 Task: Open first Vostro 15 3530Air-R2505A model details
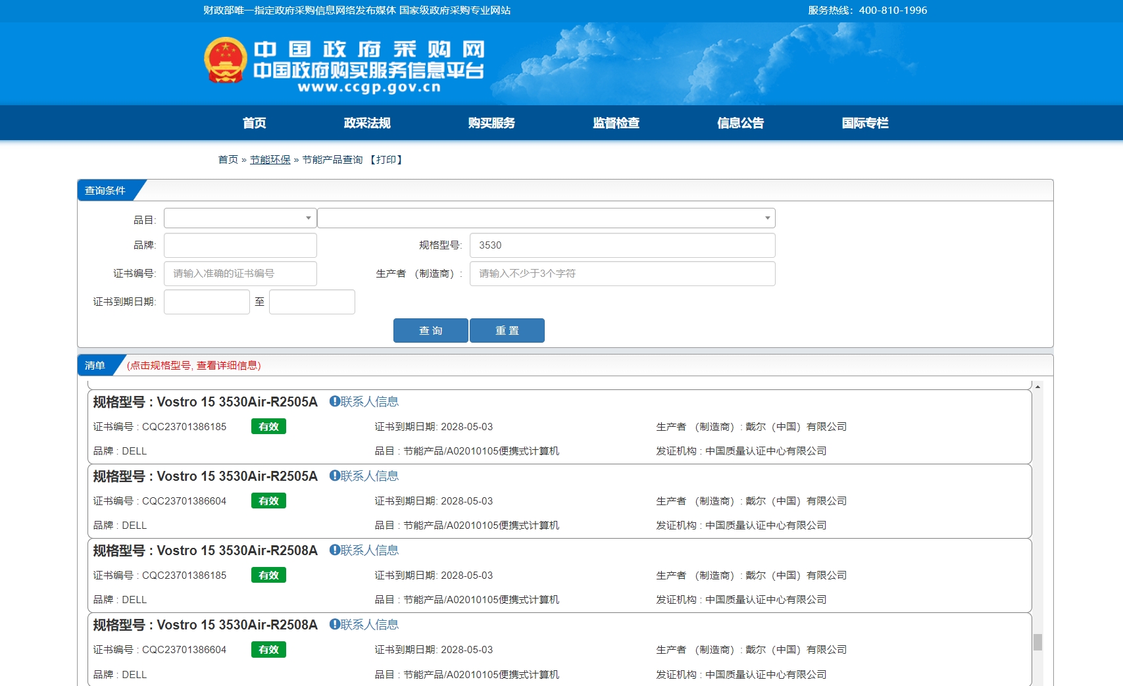pos(205,402)
